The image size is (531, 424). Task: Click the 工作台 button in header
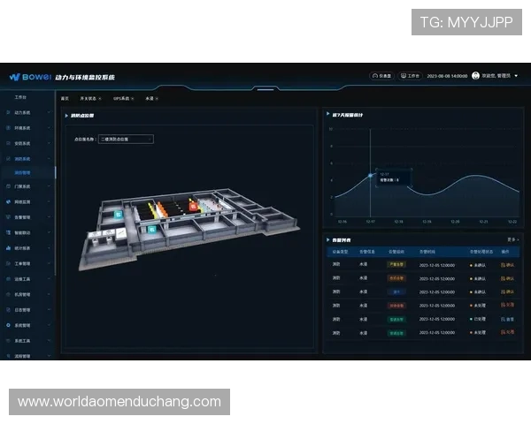click(410, 76)
